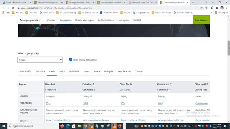Open the 2018 year link for China East 2

(86, 104)
